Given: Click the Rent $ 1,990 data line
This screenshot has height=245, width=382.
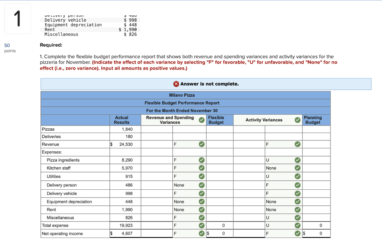Looking at the screenshot, I should coord(90,30).
